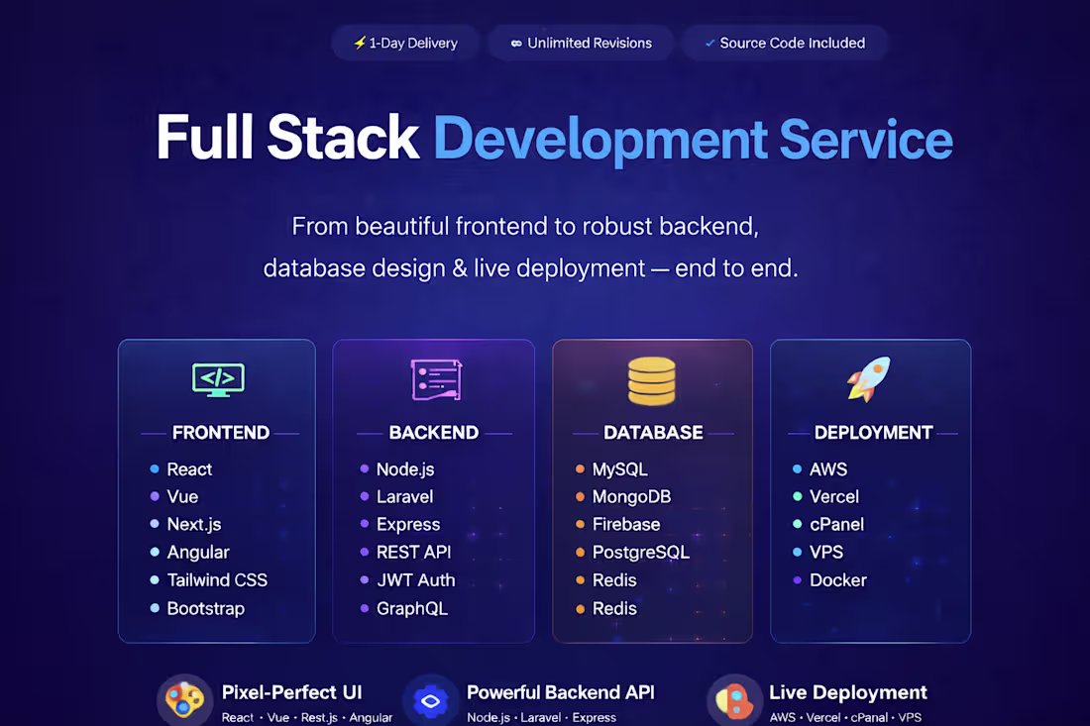The height and width of the screenshot is (726, 1090).
Task: Select the Source Code Included badge
Action: click(785, 43)
